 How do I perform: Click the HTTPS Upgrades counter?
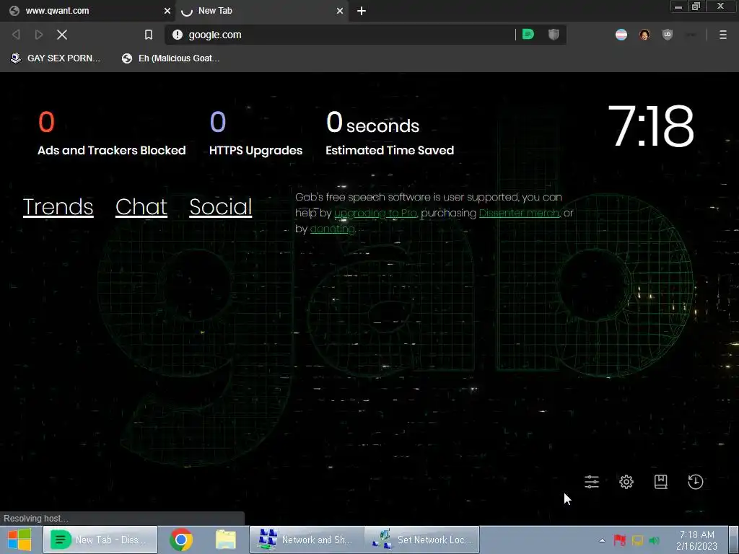[256, 133]
